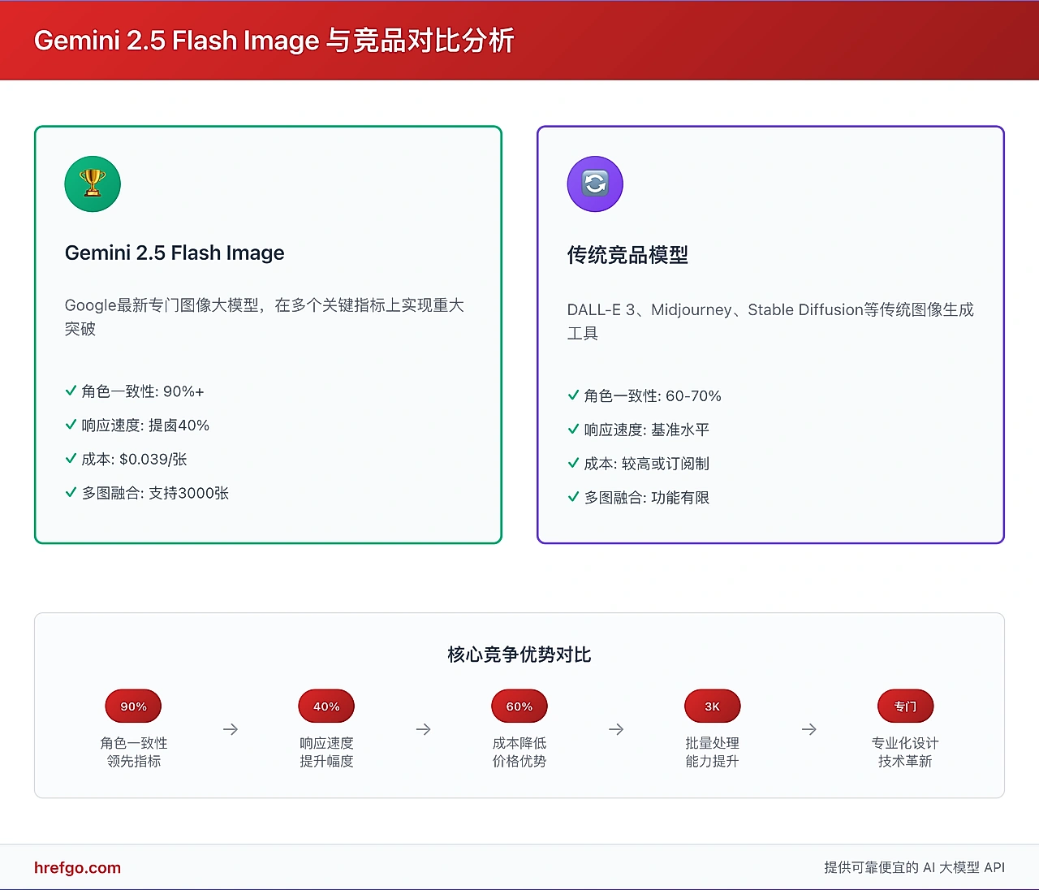Viewport: 1039px width, 890px height.
Task: Click the arrow after 角色一致性 领先指标
Action: click(x=231, y=729)
